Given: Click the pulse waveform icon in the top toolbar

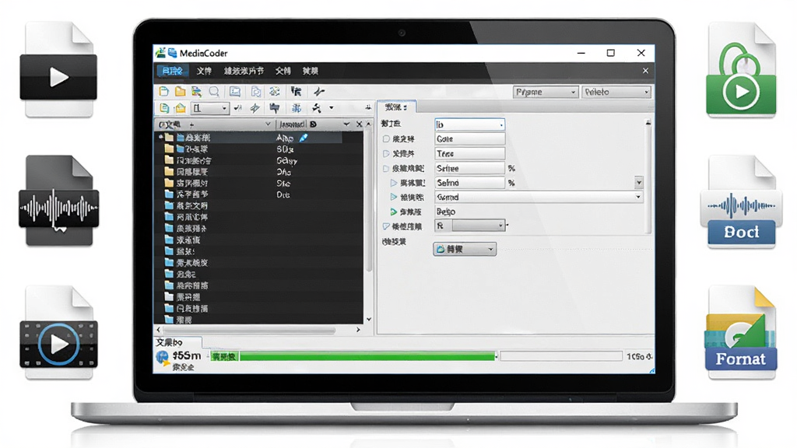Looking at the screenshot, I should 318,92.
